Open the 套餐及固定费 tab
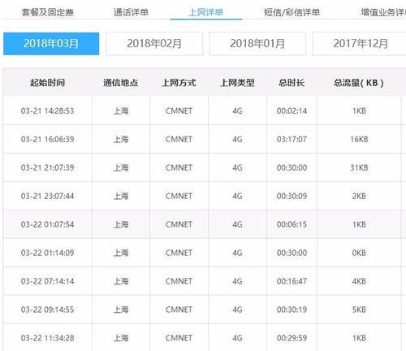Image resolution: width=406 pixels, height=351 pixels. tap(47, 12)
